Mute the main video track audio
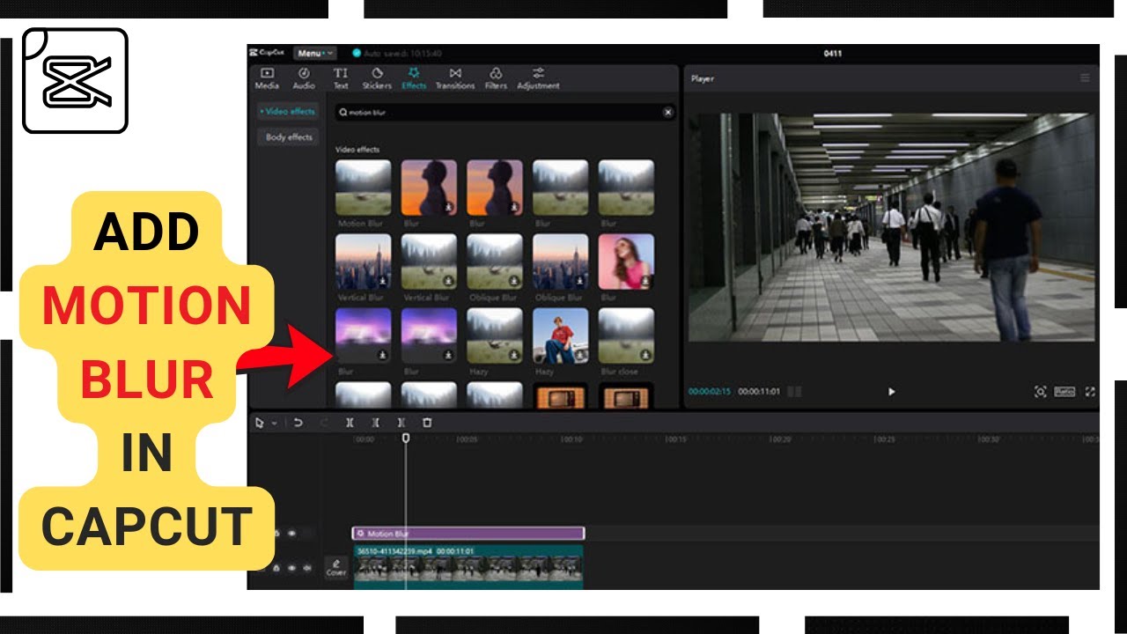1127x634 pixels. [x=307, y=568]
